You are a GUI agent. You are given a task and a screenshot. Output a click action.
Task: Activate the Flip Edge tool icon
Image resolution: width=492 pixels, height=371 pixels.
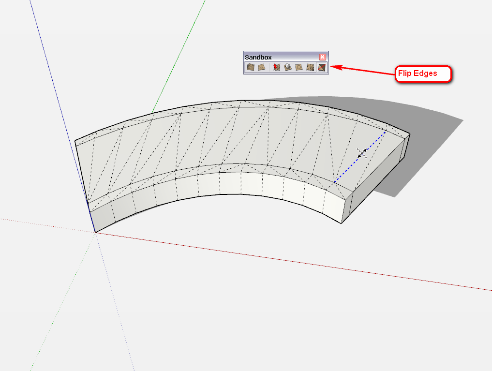coord(322,67)
